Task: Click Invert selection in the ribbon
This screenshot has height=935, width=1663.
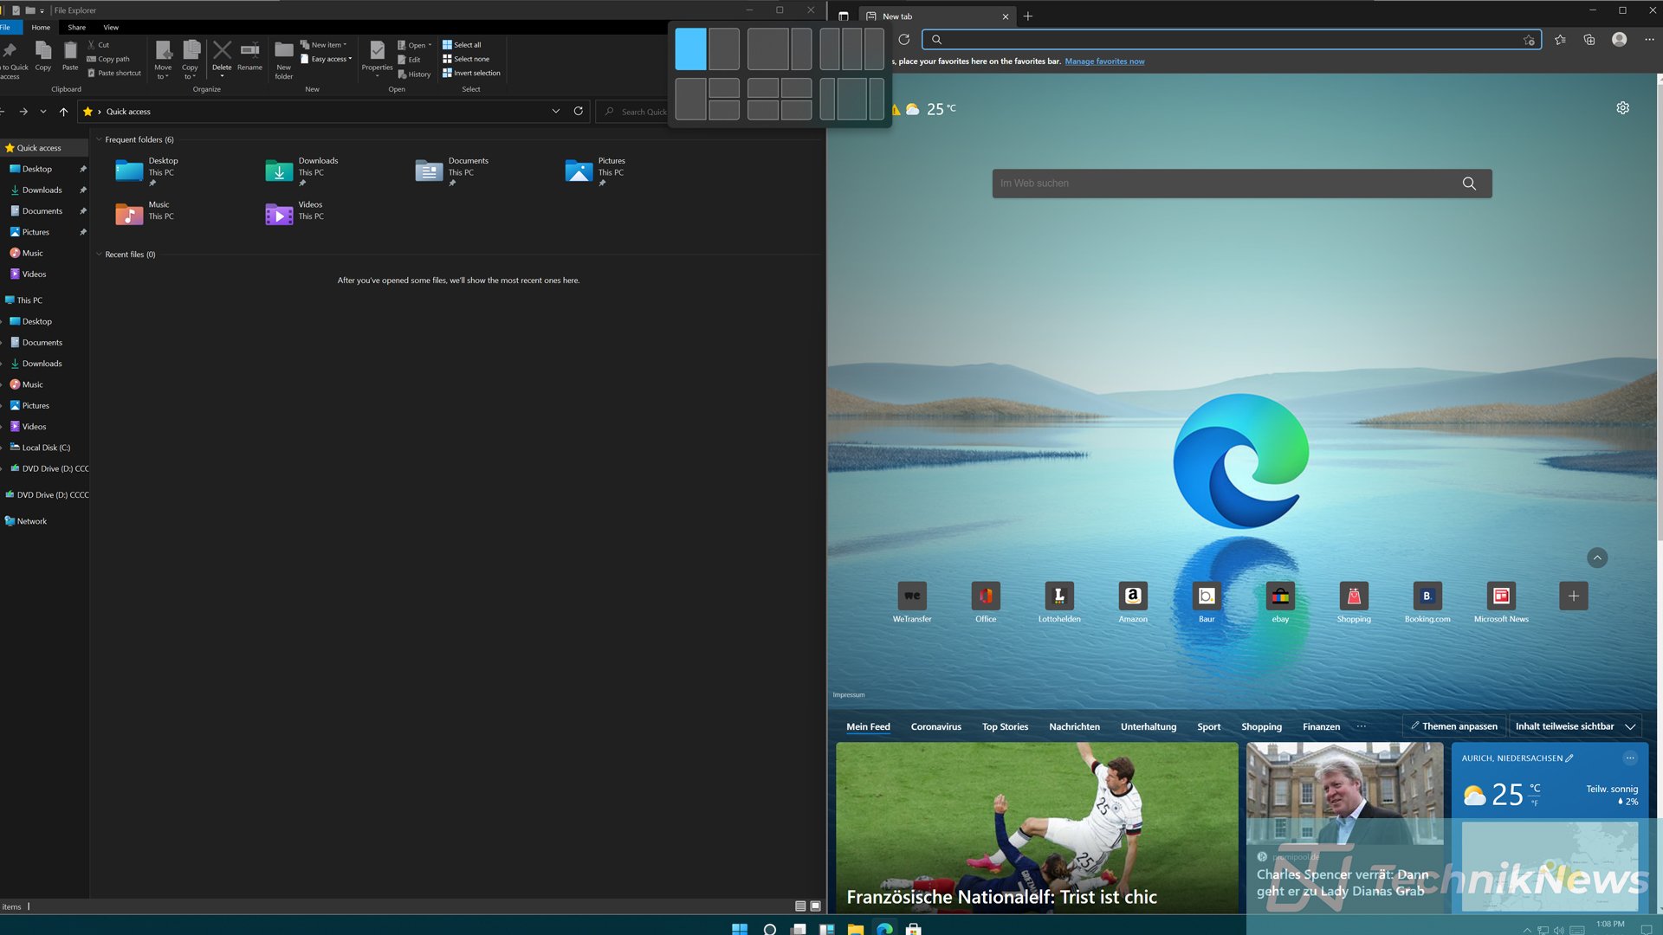Action: click(x=471, y=73)
